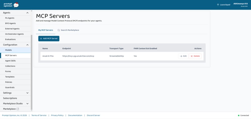The image size is (251, 119).
Task: Click the magnifier icon in Search Marketplace
Action: [59, 30]
